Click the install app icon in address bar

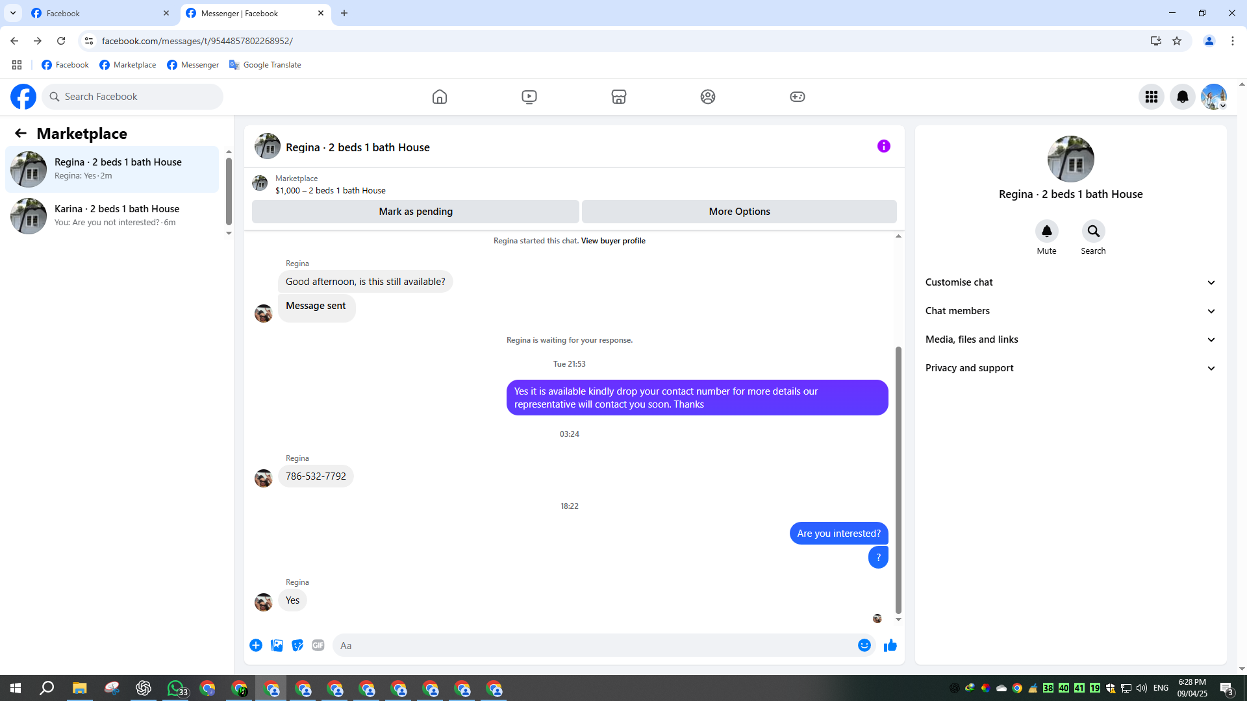pyautogui.click(x=1156, y=41)
